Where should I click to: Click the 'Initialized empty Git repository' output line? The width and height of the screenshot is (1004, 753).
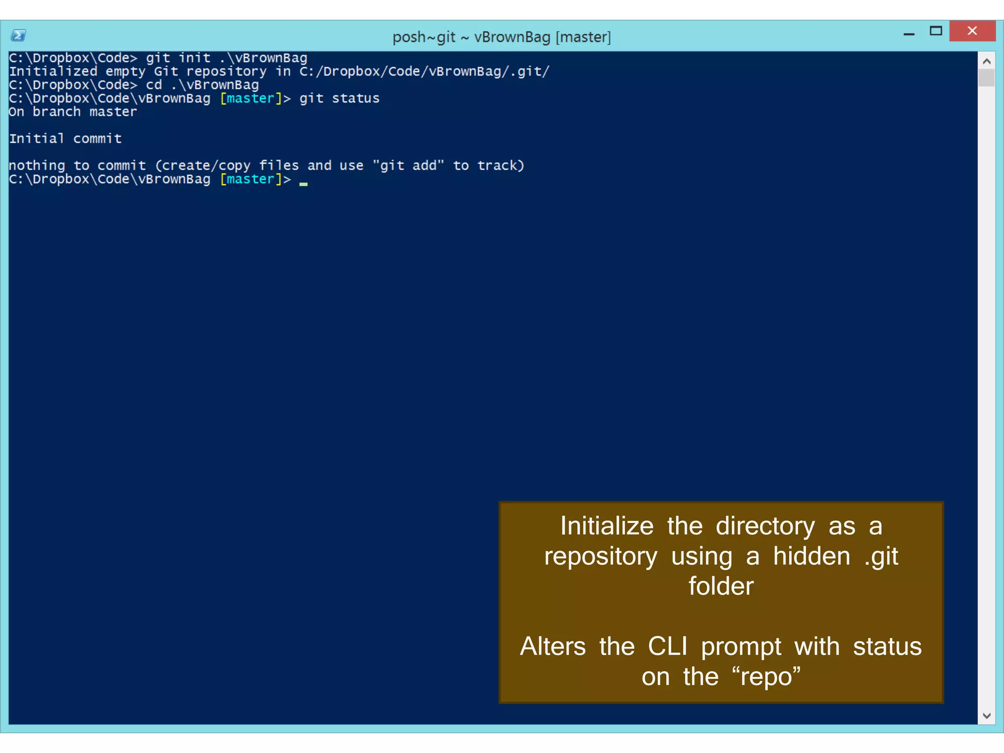[x=279, y=72]
